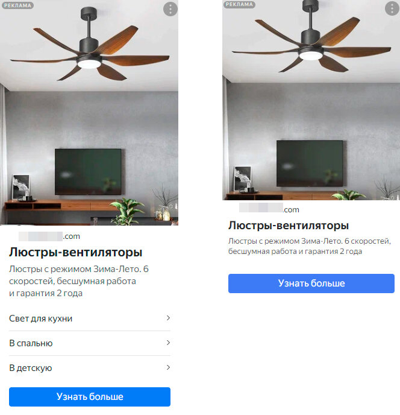Click the chevron next to Свет для кухни
400x415 pixels.
168,318
